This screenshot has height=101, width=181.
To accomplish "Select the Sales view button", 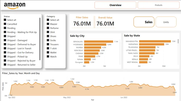I will 144,22.
